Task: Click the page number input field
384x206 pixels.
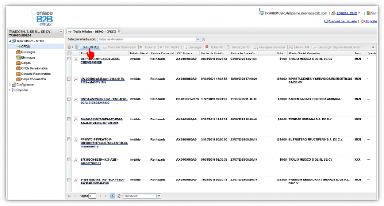Action: pos(92,196)
